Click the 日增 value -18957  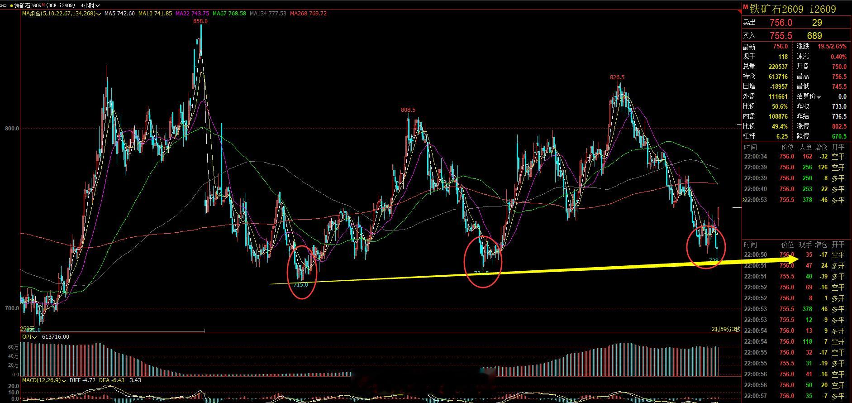[779, 86]
